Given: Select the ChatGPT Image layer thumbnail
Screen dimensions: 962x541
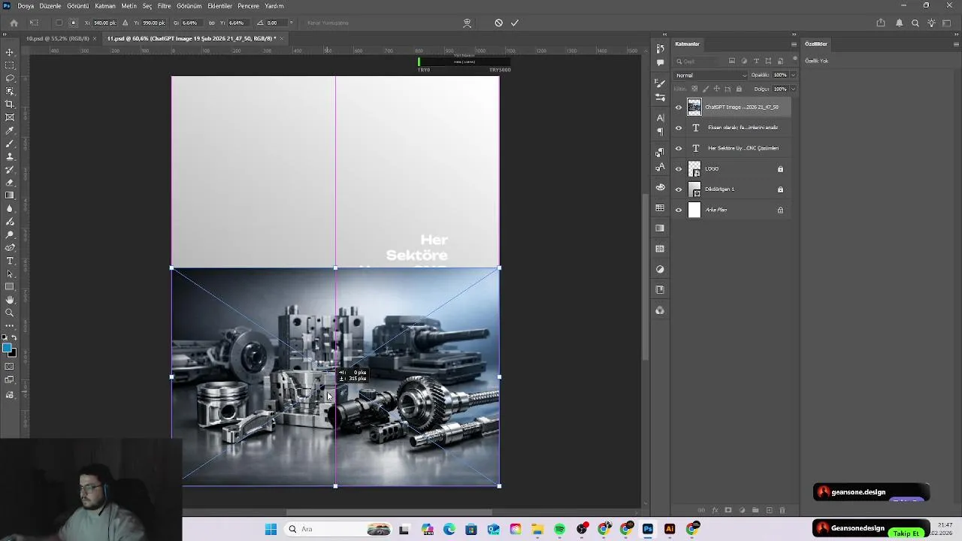Looking at the screenshot, I should click(x=694, y=107).
